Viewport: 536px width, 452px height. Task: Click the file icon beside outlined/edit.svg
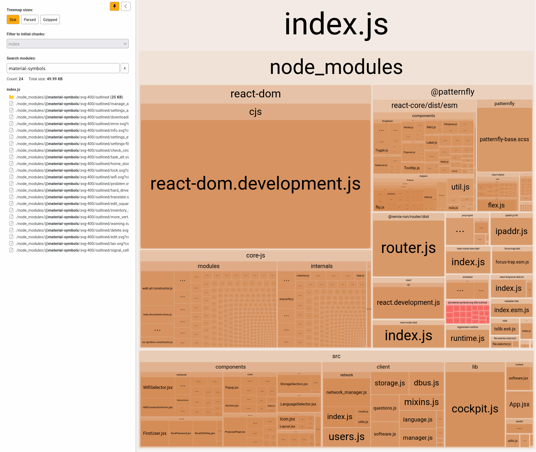11,237
